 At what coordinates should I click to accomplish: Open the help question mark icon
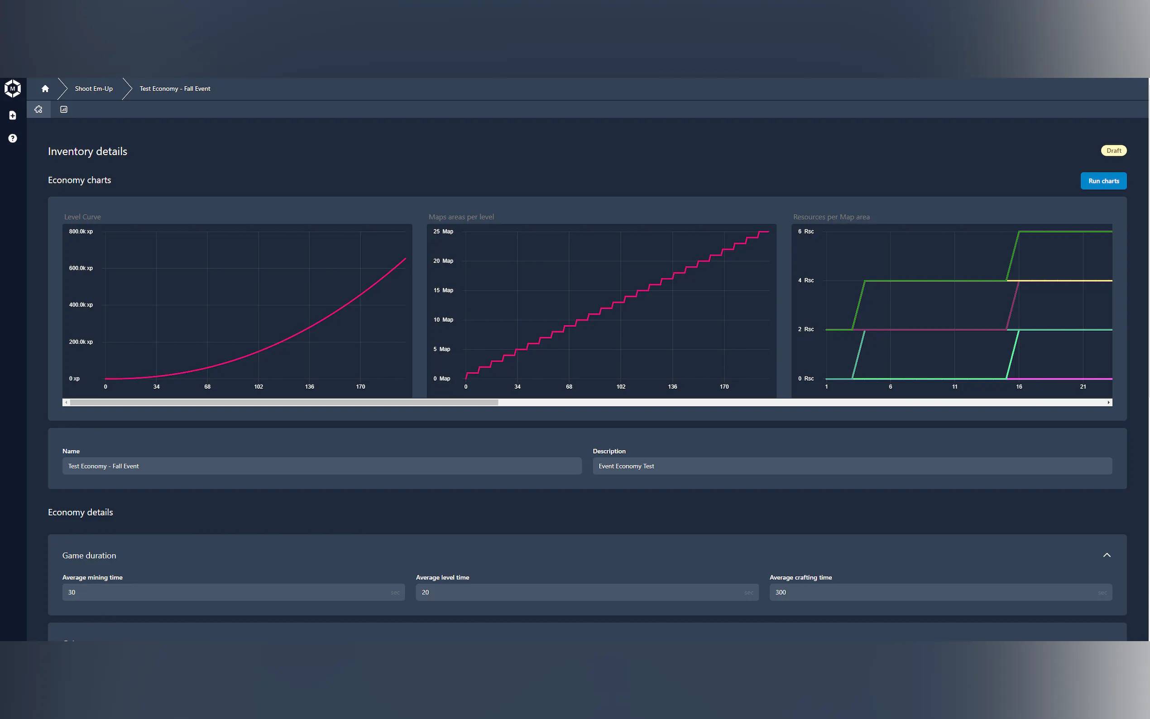coord(13,139)
